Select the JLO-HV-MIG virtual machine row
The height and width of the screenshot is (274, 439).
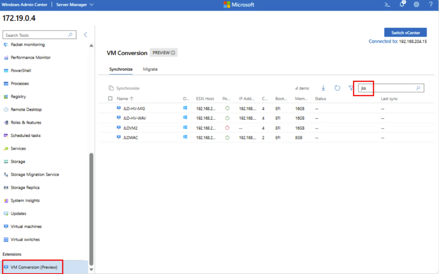(134, 109)
